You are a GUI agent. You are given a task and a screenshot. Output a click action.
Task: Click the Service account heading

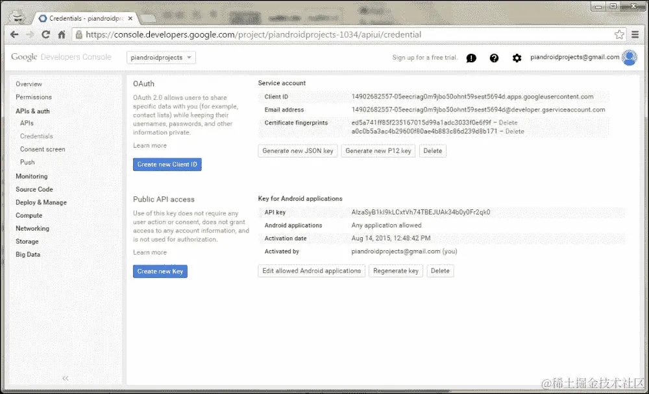pos(282,83)
